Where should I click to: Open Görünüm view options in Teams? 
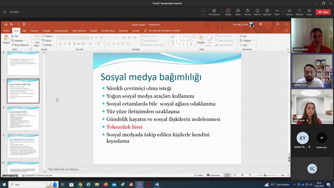click(x=267, y=12)
